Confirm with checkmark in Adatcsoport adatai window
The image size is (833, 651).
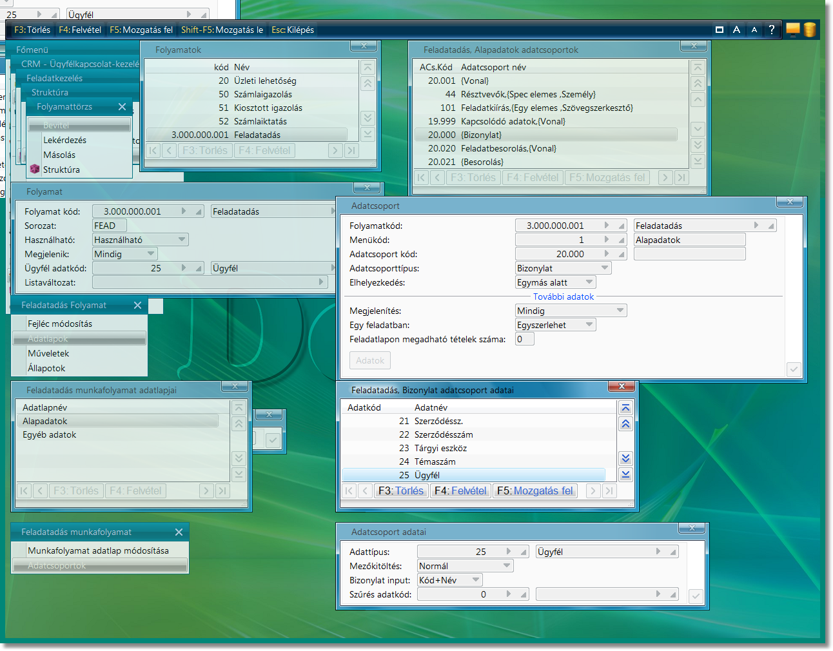tap(696, 596)
